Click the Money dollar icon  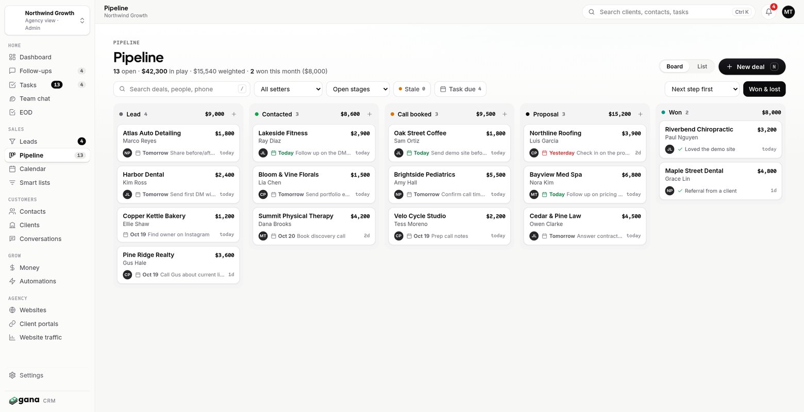tap(12, 268)
